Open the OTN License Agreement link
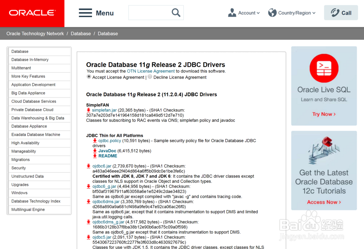364x249 pixels. click(x=151, y=71)
